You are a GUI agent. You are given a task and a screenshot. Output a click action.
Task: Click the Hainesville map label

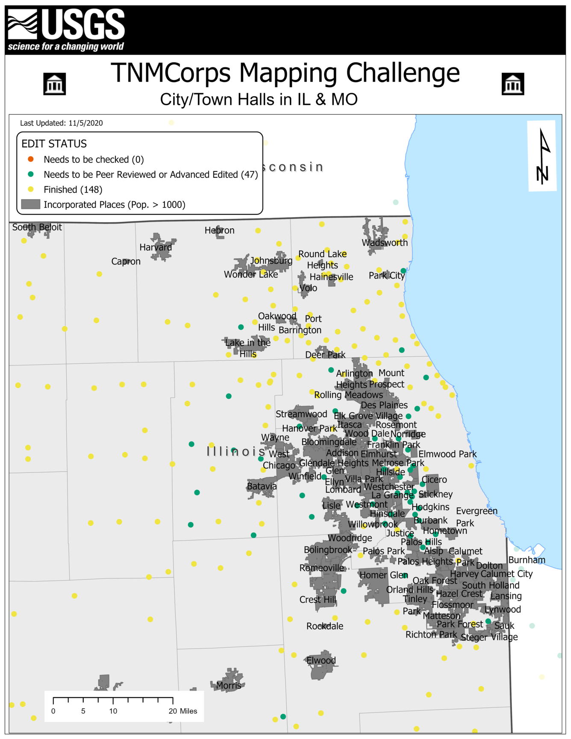pyautogui.click(x=331, y=277)
